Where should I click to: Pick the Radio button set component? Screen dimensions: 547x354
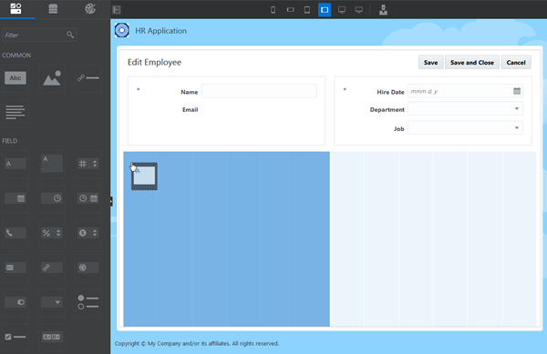tap(88, 302)
